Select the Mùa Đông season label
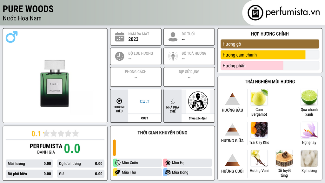Image resolution: width=325 pixels, height=183 pixels. pyautogui.click(x=180, y=172)
